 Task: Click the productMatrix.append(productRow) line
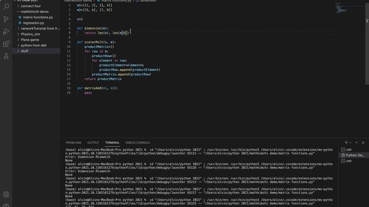tap(121, 74)
